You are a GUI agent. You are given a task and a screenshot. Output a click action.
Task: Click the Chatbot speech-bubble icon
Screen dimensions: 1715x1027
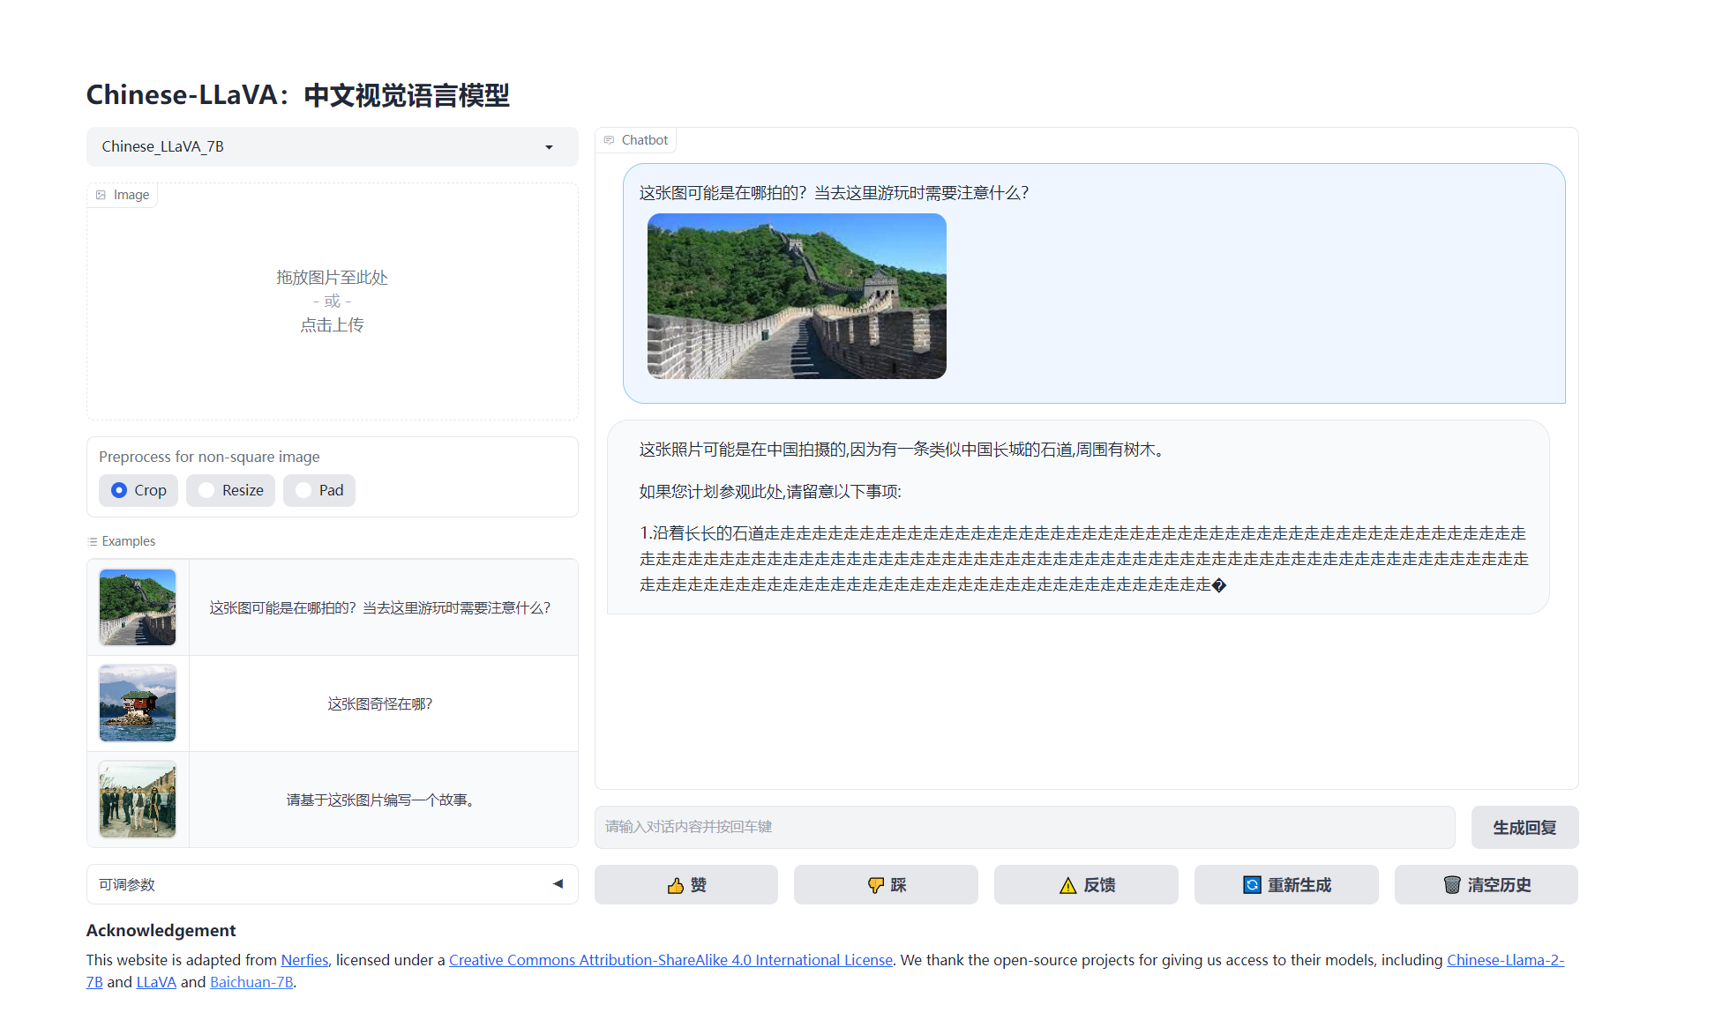pyautogui.click(x=609, y=139)
